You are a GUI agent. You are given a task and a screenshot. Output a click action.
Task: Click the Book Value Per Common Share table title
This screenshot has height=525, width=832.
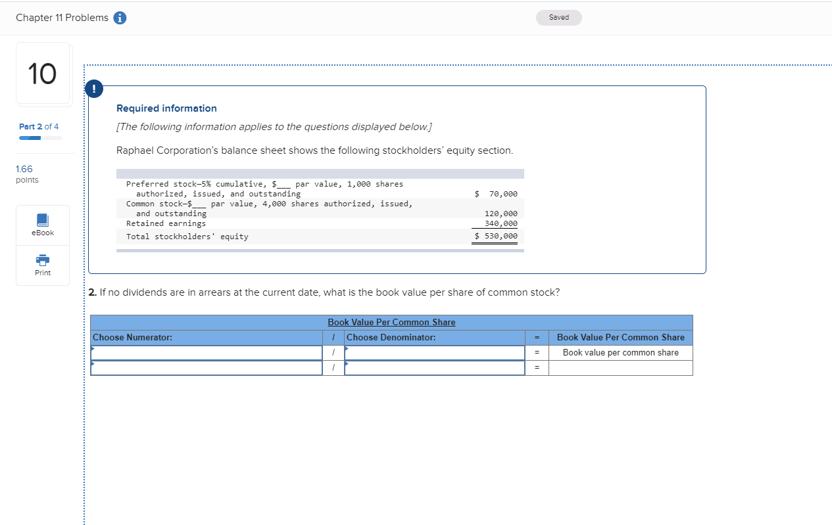coord(391,322)
